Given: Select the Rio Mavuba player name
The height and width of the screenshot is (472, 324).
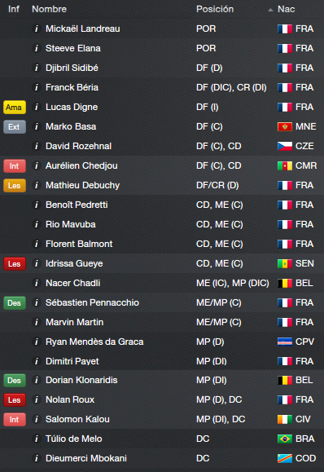Looking at the screenshot, I should tap(71, 224).
